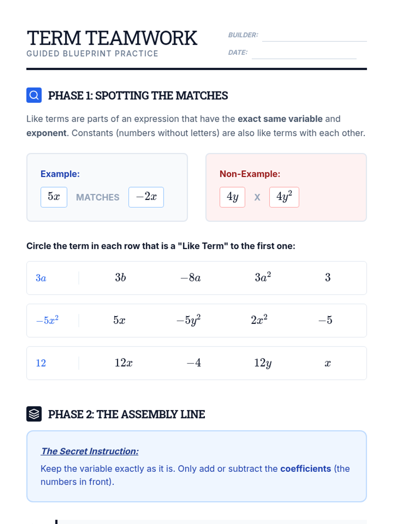This screenshot has height=524, width=393.
Task: Select the 2x² term in row two
Action: tap(259, 320)
